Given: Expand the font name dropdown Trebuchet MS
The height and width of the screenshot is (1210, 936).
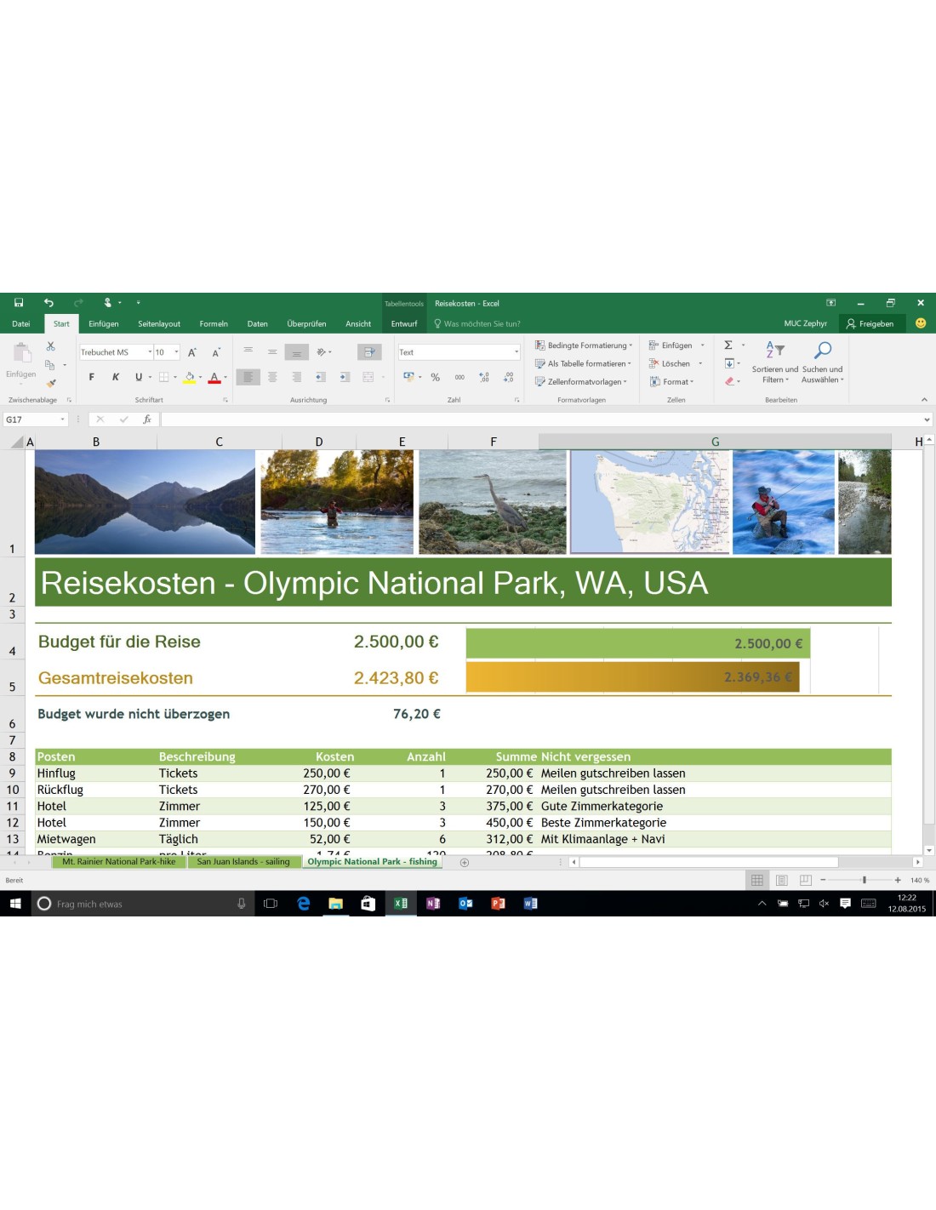Looking at the screenshot, I should [x=150, y=352].
